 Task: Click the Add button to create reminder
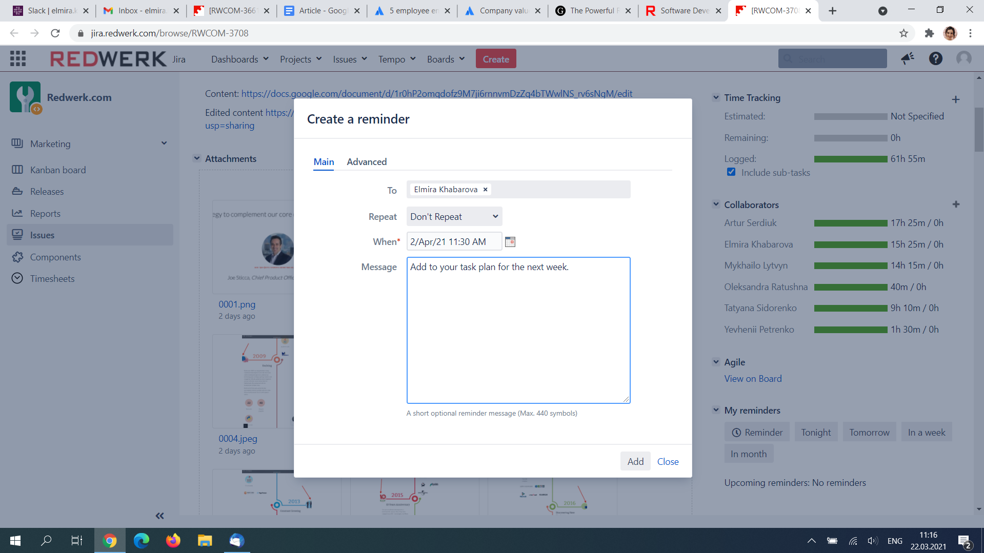(x=635, y=461)
